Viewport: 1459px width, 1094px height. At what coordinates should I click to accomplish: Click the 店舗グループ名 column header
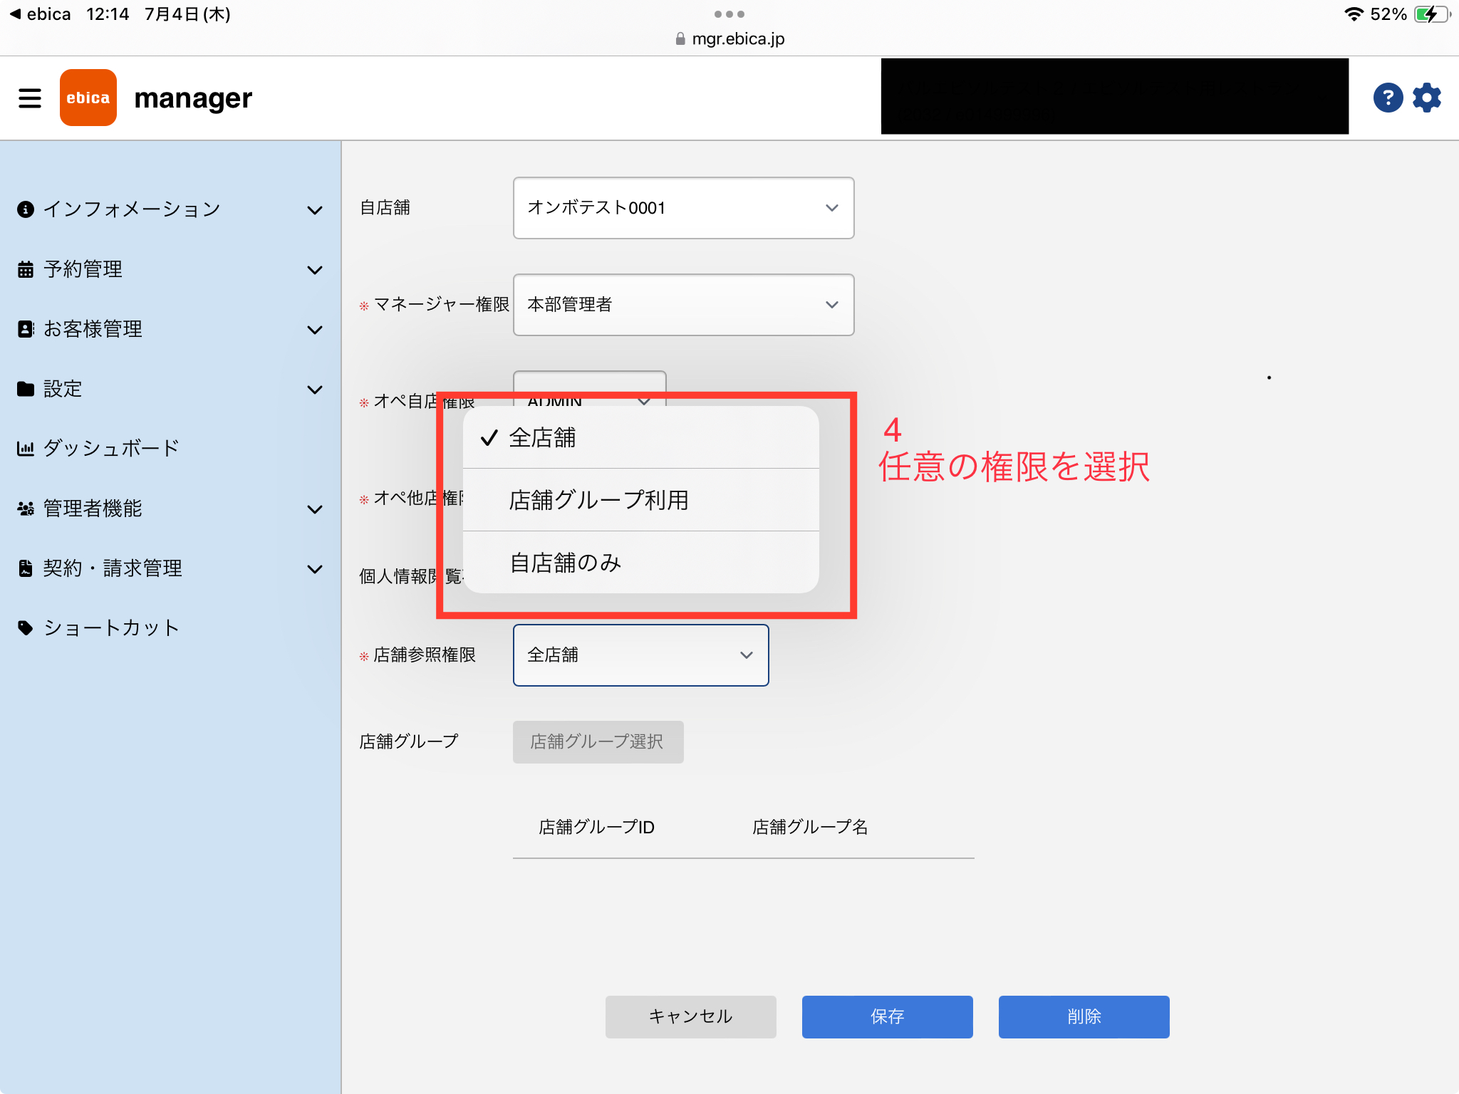tap(810, 827)
